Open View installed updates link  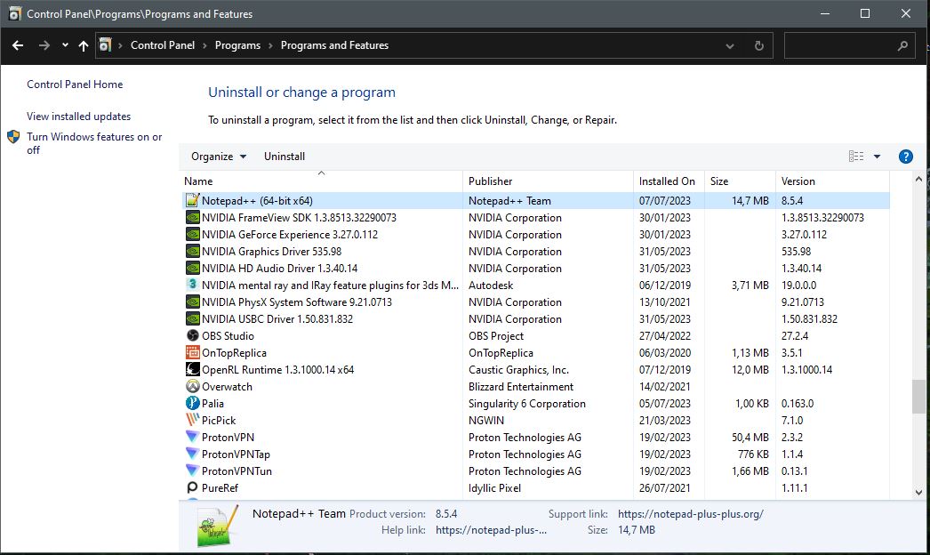[x=79, y=117]
